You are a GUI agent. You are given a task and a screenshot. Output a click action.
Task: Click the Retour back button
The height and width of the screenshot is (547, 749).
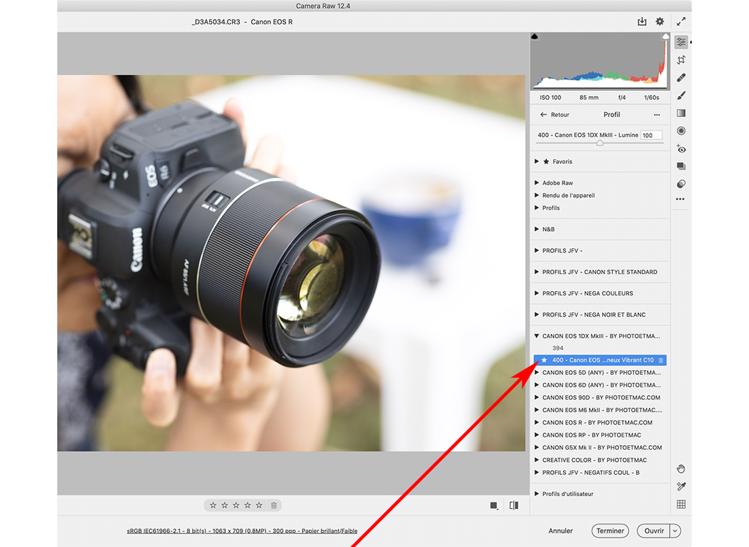pyautogui.click(x=555, y=115)
